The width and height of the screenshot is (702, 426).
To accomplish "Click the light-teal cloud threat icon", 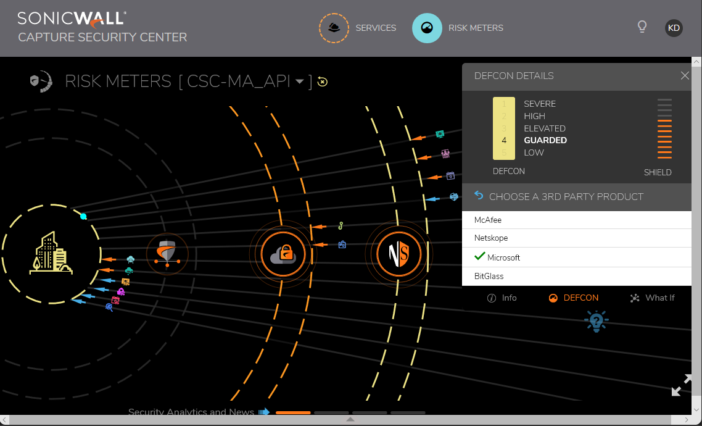I will tap(130, 259).
